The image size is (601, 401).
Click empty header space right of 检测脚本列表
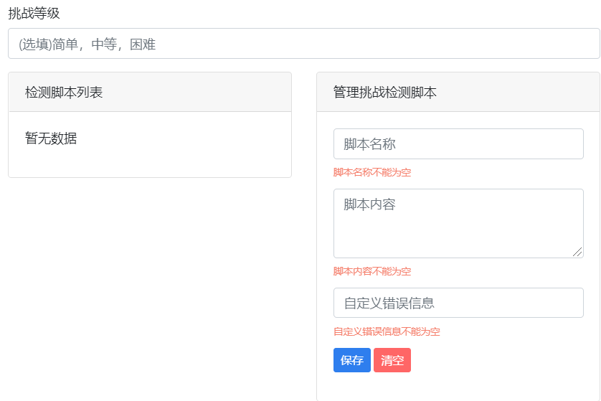point(201,93)
